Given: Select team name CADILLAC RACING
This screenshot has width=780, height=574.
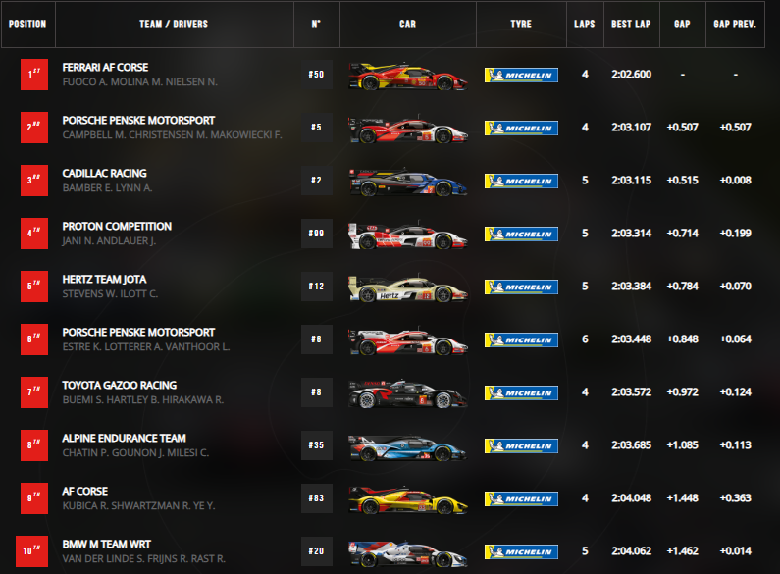Looking at the screenshot, I should coord(104,173).
